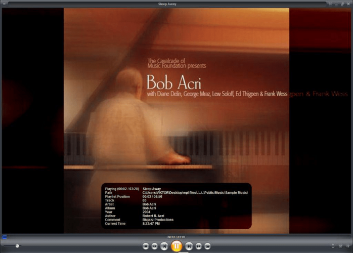Click the rewind button
353x253 pixels.
(x=154, y=246)
